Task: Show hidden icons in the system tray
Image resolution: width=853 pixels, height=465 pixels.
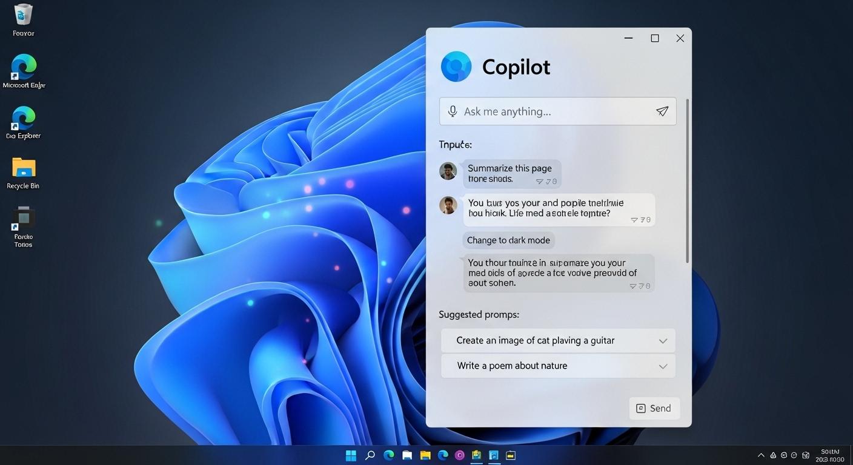Action: [761, 455]
